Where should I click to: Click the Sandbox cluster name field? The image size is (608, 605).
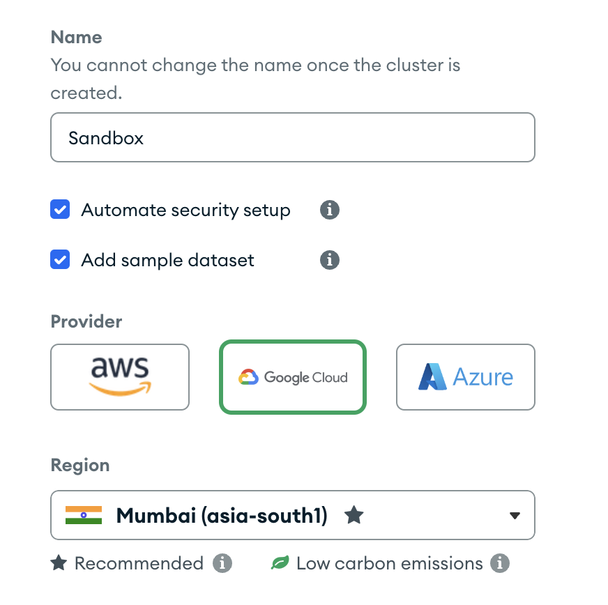[x=293, y=137]
